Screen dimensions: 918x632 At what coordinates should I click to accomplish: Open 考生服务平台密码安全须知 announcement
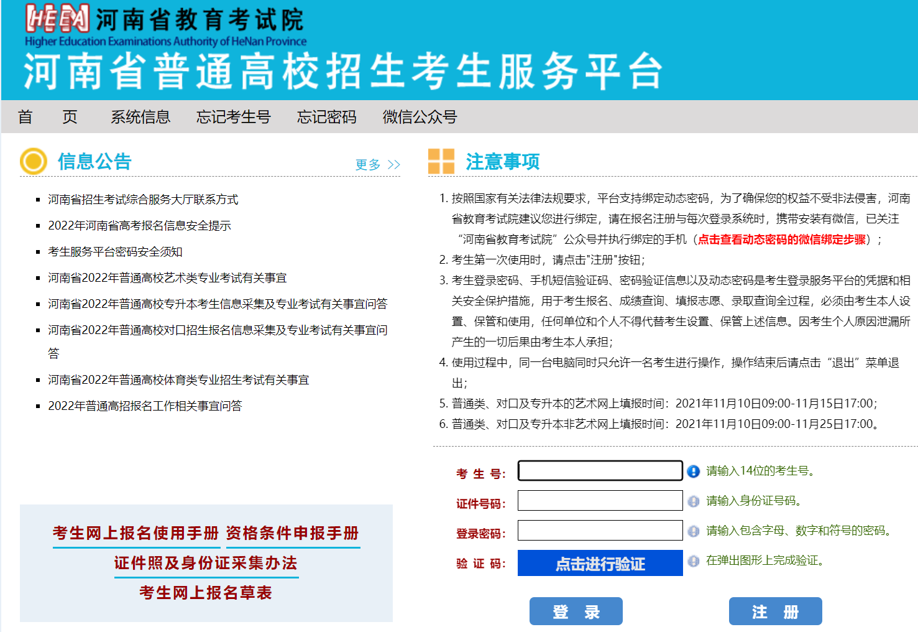(x=115, y=252)
